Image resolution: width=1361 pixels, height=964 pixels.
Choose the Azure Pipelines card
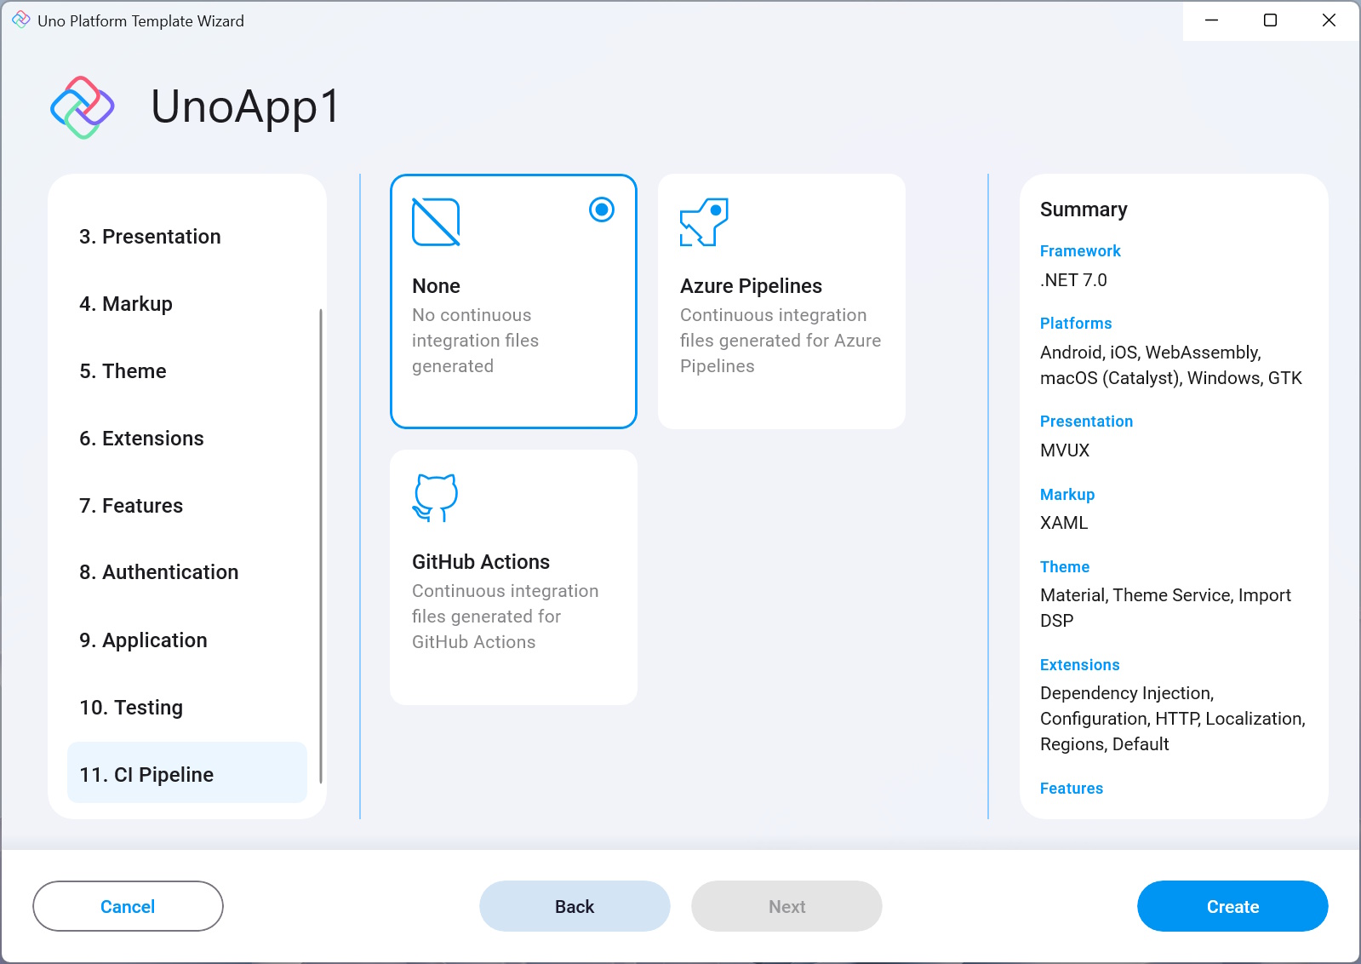[781, 301]
